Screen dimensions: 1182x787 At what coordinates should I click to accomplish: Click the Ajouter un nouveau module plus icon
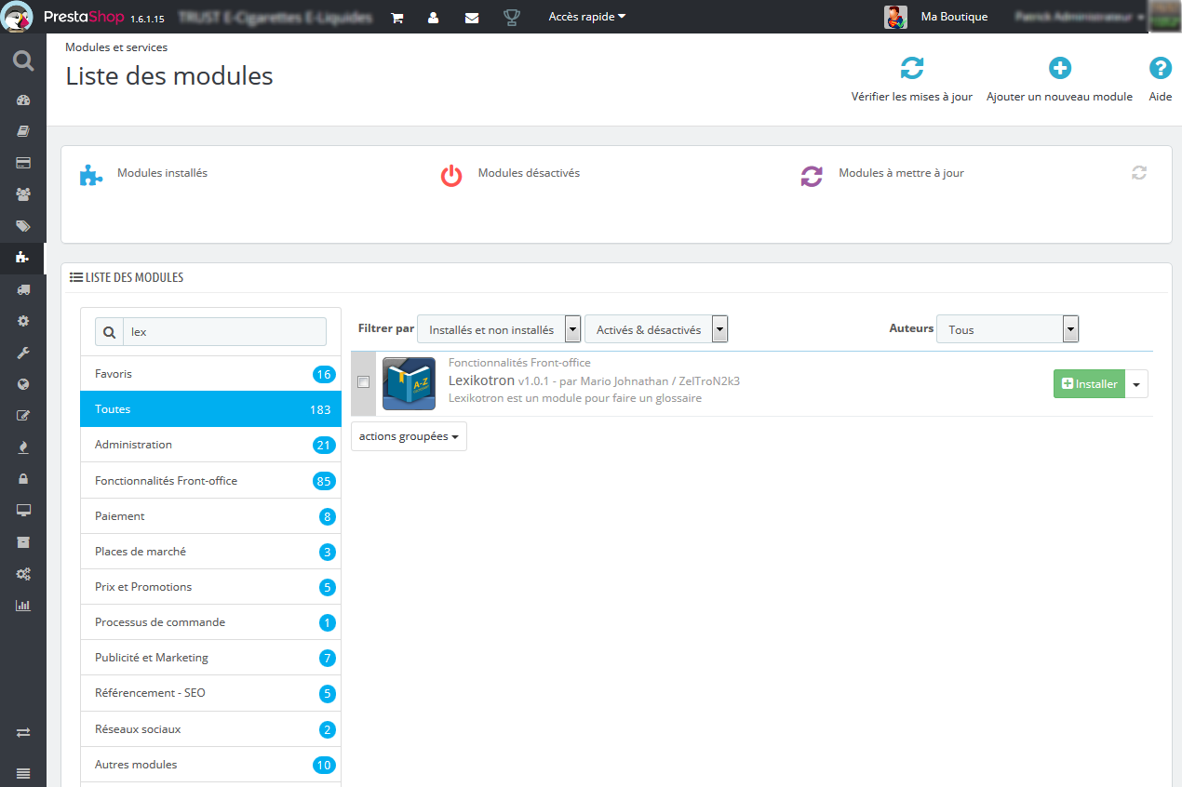(x=1059, y=68)
